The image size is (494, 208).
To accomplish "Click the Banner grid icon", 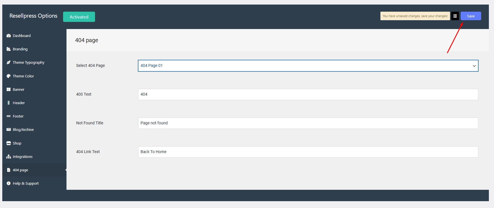I will 9,90.
